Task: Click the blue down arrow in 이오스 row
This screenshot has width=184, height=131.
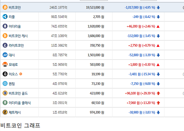Action: coord(158,74)
